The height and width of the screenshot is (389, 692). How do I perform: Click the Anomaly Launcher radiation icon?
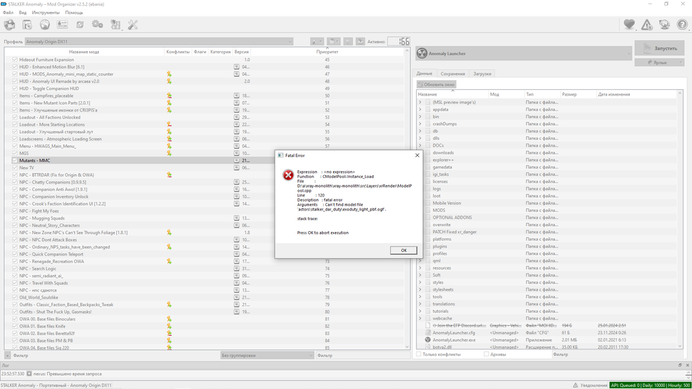click(422, 53)
